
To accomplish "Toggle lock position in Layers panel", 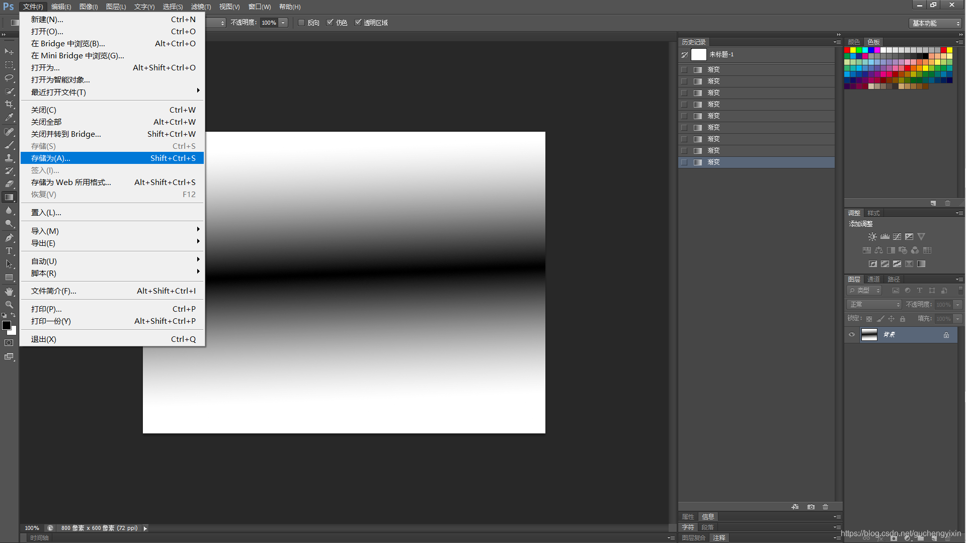I will pos(891,319).
